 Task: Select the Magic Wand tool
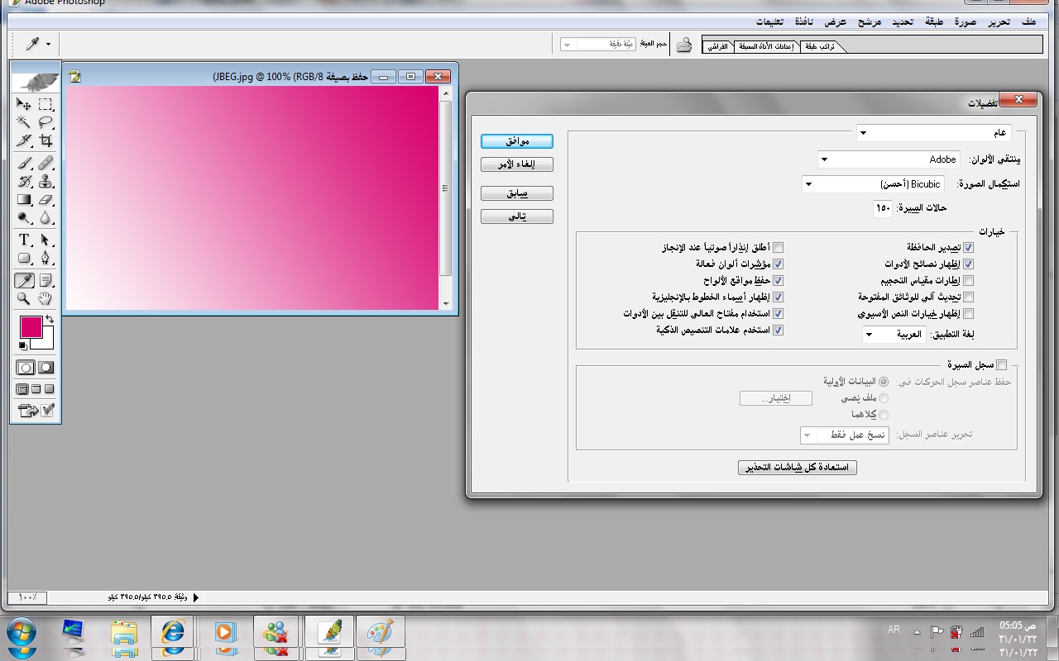24,122
